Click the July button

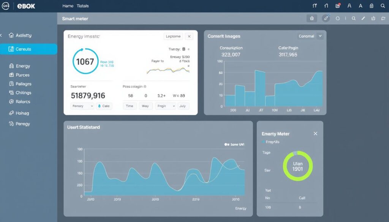click(x=183, y=106)
